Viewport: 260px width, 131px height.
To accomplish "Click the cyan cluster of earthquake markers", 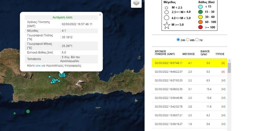I will click(54, 81).
